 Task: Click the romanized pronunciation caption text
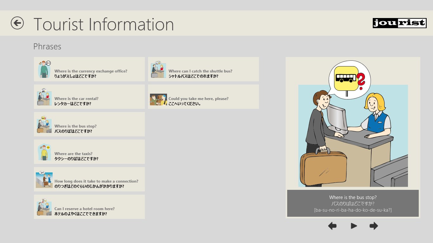coord(353,210)
